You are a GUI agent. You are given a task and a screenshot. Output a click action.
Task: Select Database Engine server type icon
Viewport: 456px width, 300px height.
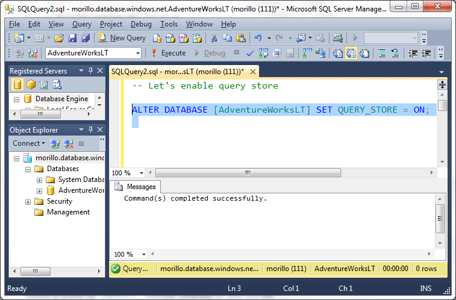point(17,84)
